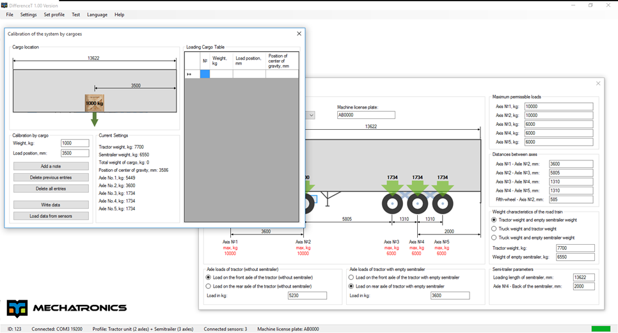Viewport: 618px width, 333px height.
Task: Click the DifferenceT app icon in title bar
Action: (x=4, y=5)
